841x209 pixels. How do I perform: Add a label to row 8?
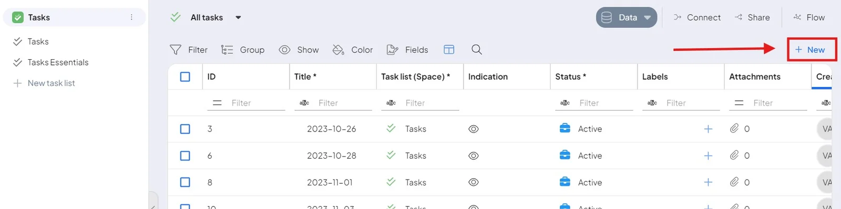tap(708, 182)
